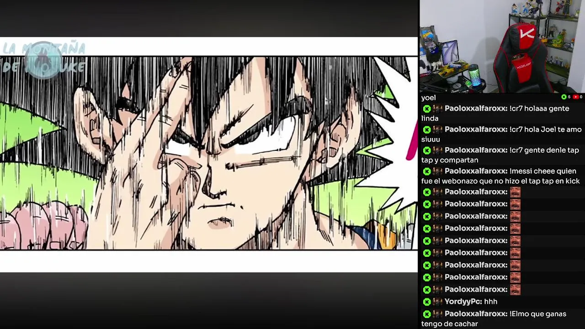Click the user avatar badge in "!Elmo que ganas" message
The image size is (585, 329).
pyautogui.click(x=437, y=314)
